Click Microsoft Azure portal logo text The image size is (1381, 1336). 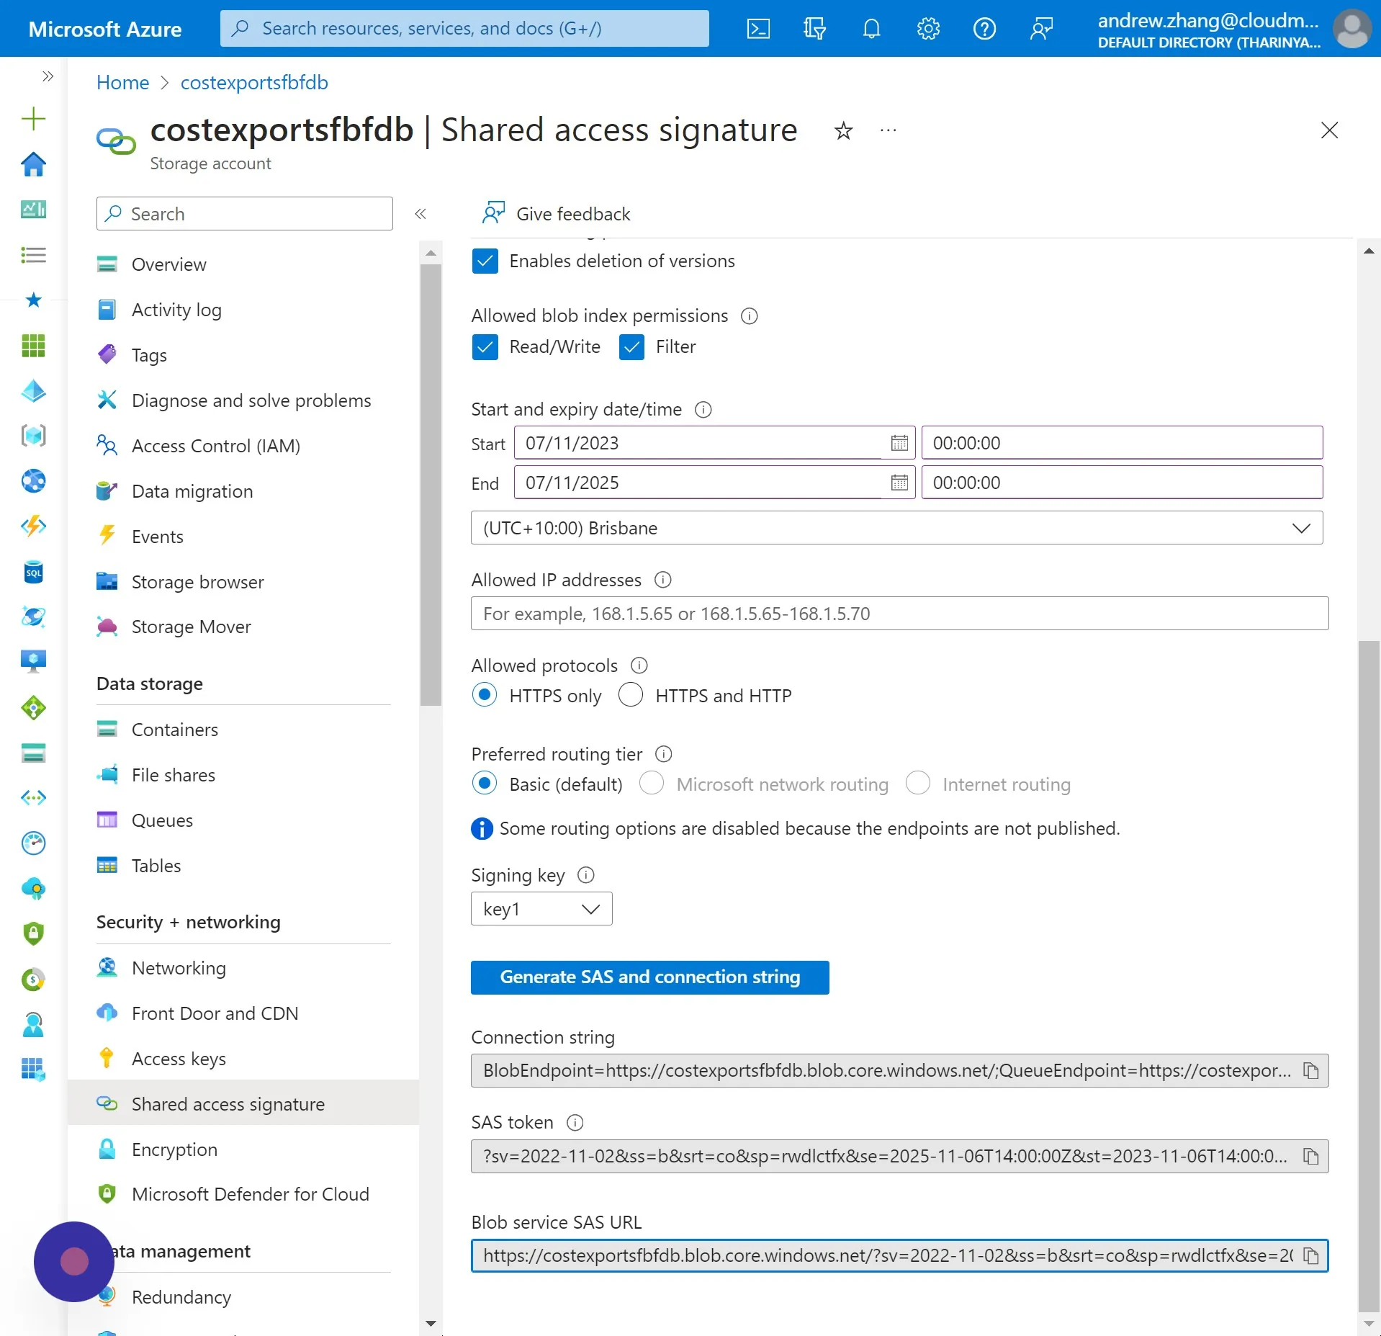(105, 29)
